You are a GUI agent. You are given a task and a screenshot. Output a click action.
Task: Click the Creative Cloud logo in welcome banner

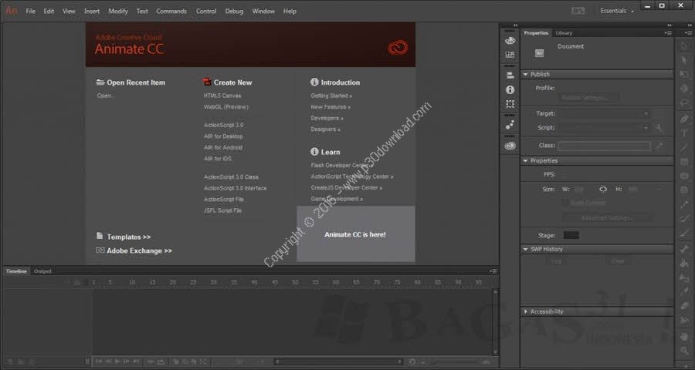coord(398,47)
